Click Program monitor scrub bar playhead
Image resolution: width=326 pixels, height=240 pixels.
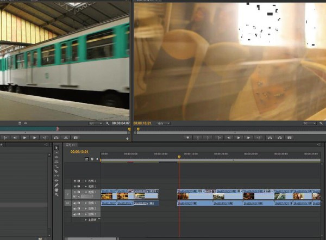[138, 129]
